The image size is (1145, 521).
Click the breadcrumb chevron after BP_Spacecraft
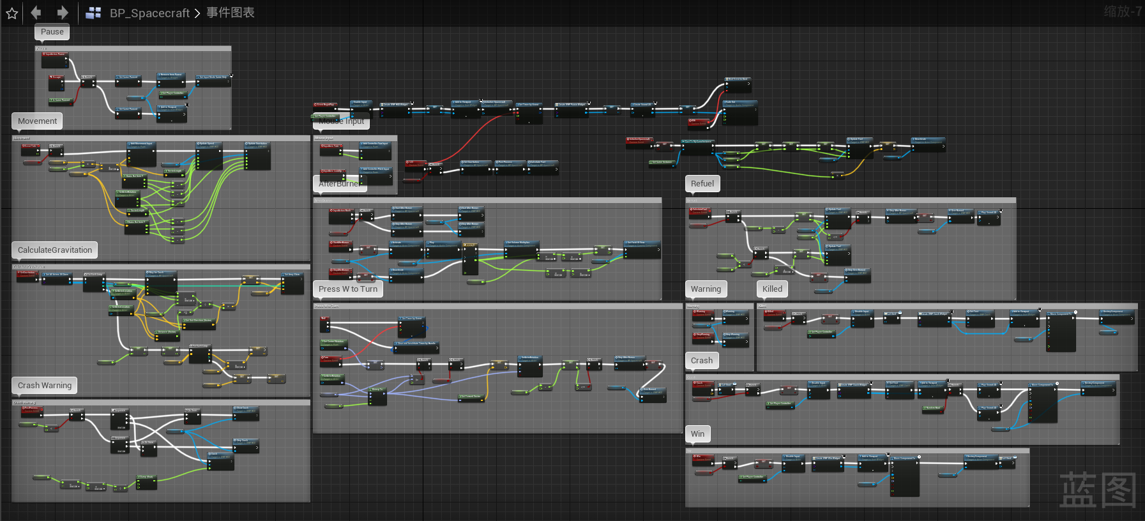tap(197, 13)
